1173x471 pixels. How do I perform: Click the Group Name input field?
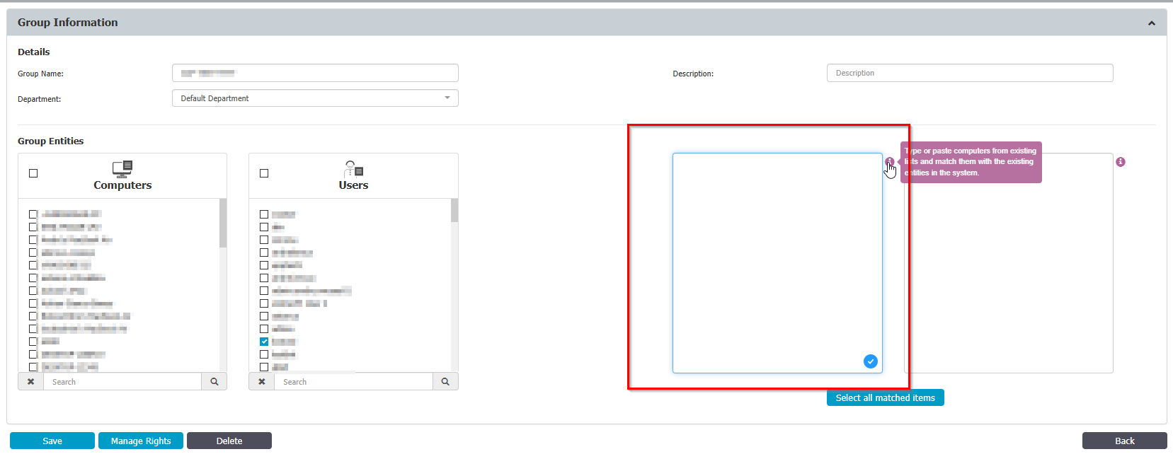click(315, 73)
